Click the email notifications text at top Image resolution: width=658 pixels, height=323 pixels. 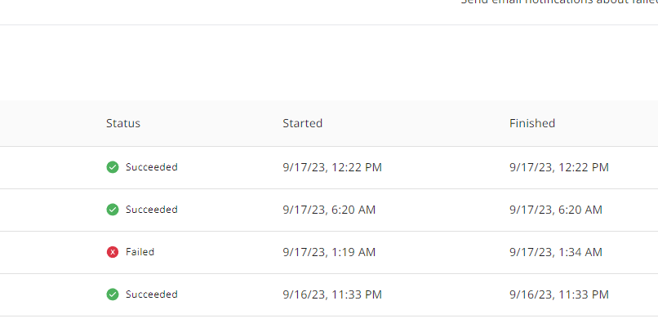click(559, 2)
